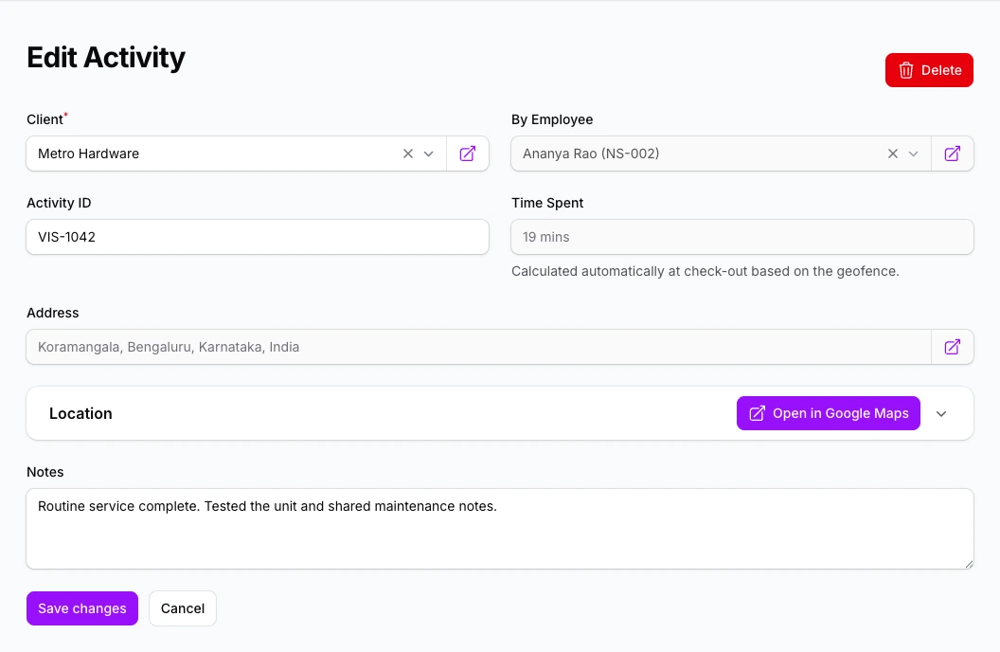Viewport: 1000px width, 652px height.
Task: Clear the By Employee selection X icon
Action: (893, 154)
